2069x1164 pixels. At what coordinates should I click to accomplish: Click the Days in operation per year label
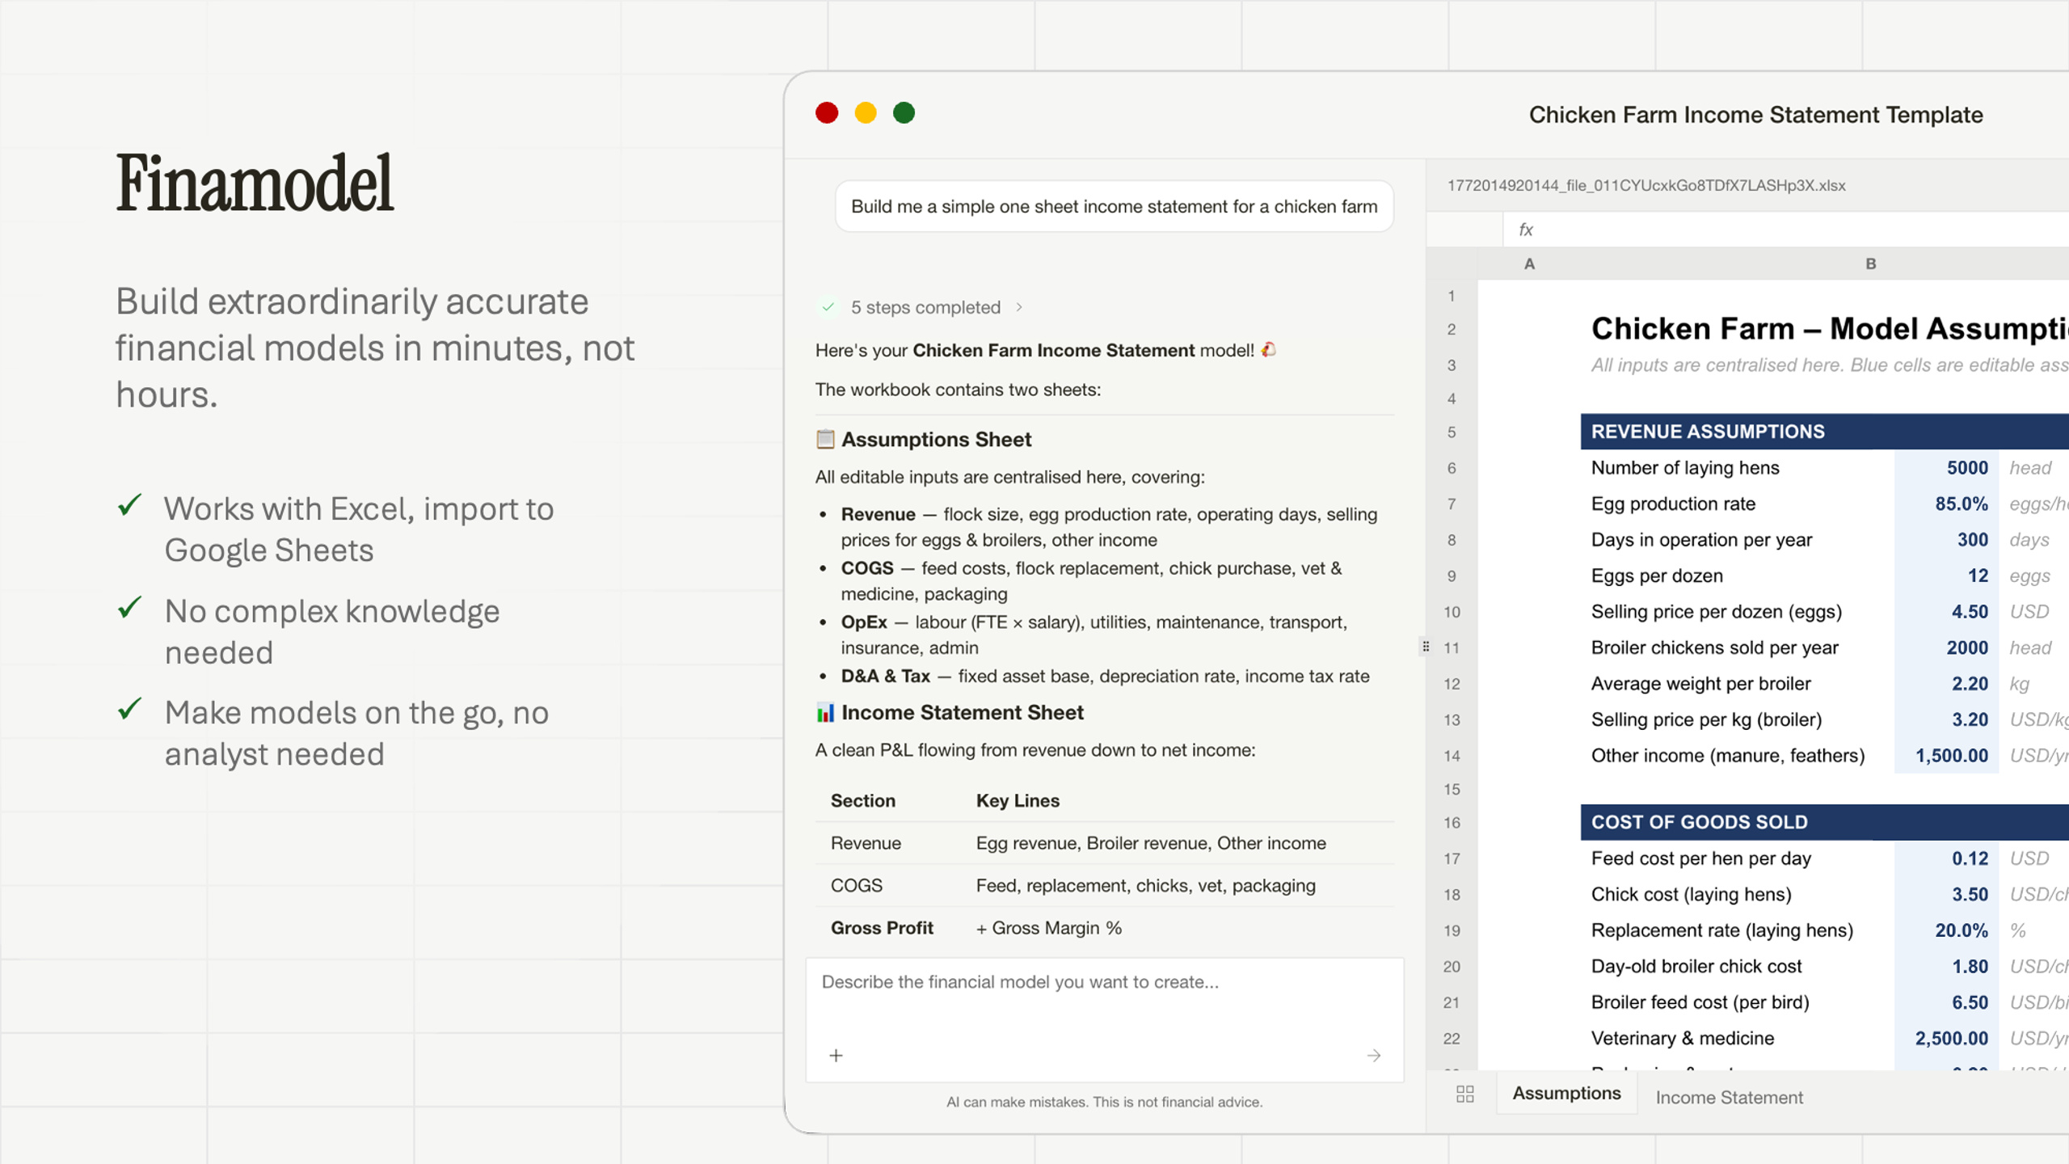pyautogui.click(x=1701, y=540)
